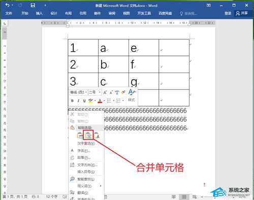Toggle Underline in the mini toolbar
Screen dimensions: 254x200
click(84, 101)
